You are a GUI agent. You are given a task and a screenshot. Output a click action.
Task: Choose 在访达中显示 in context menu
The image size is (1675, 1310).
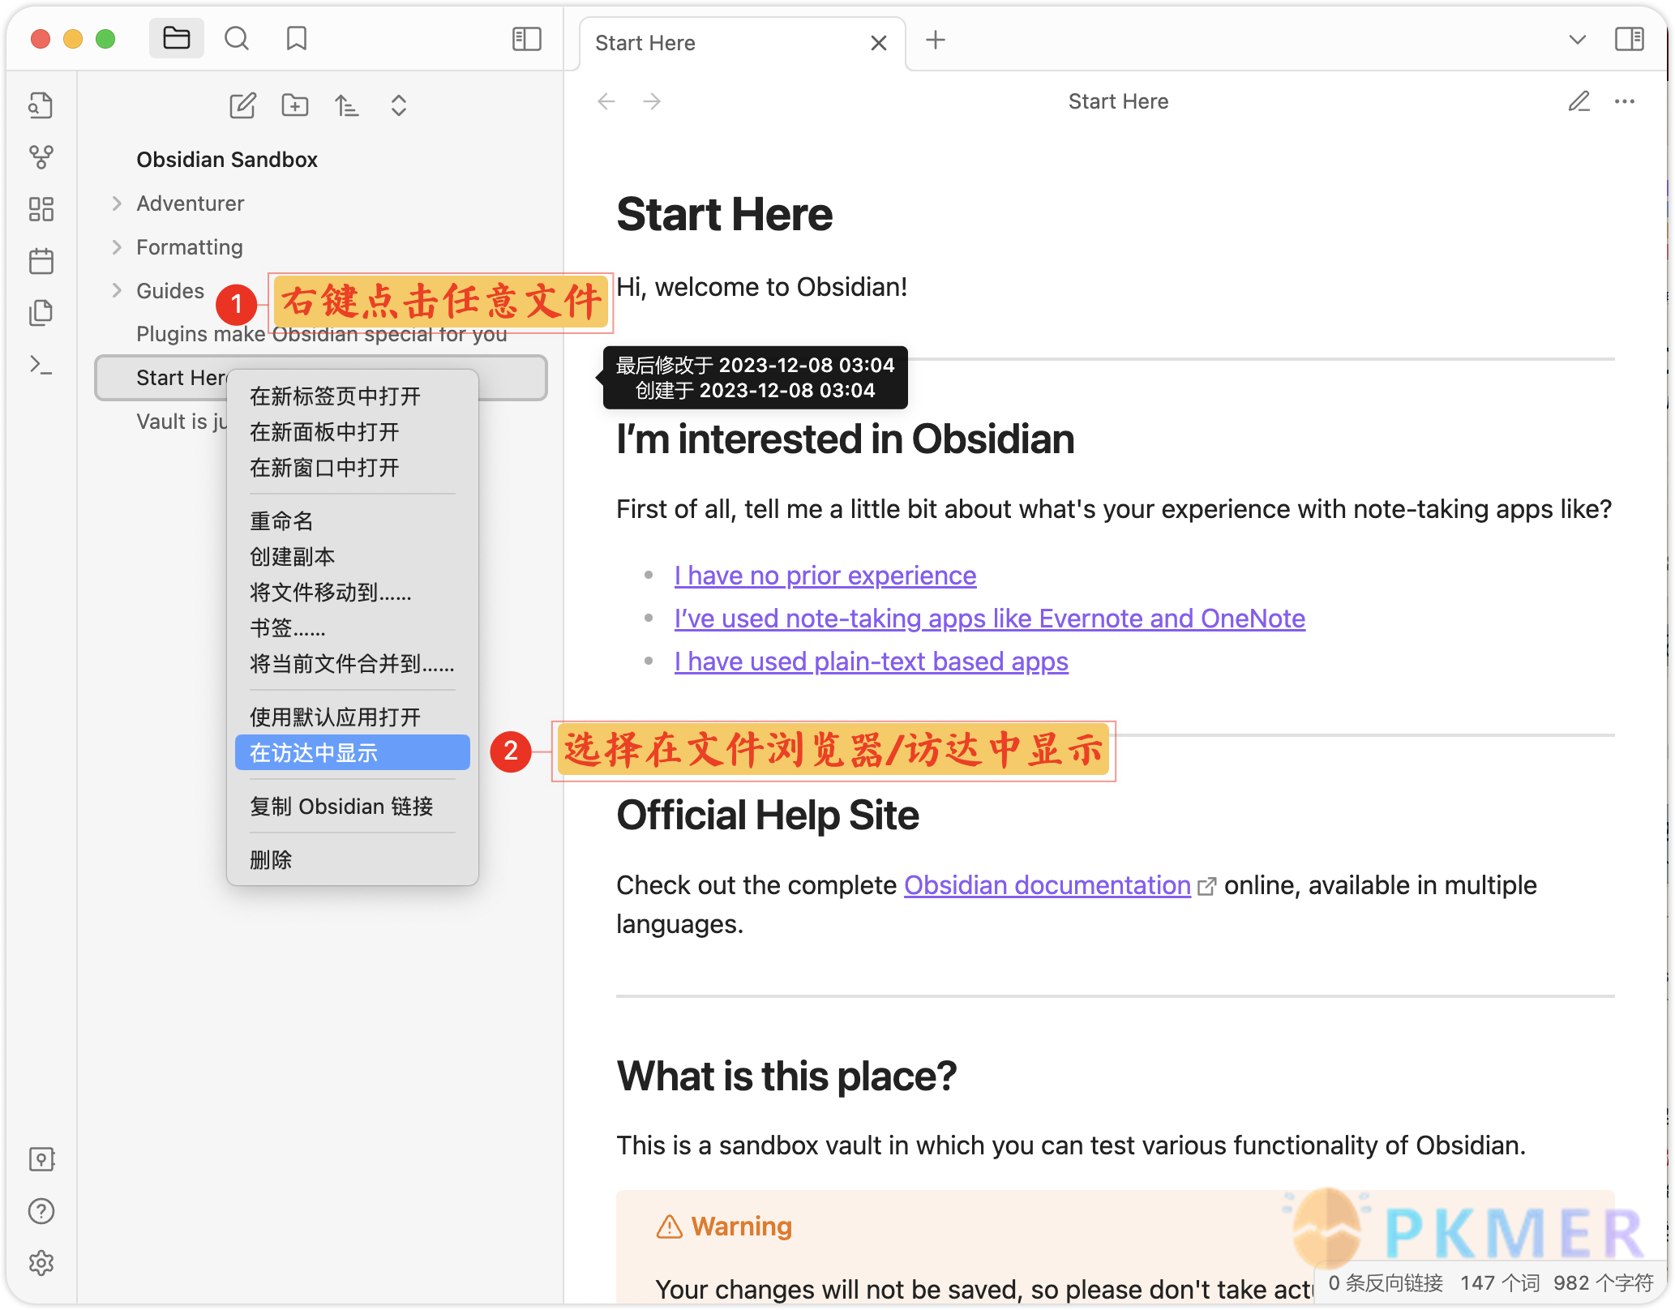(x=352, y=753)
